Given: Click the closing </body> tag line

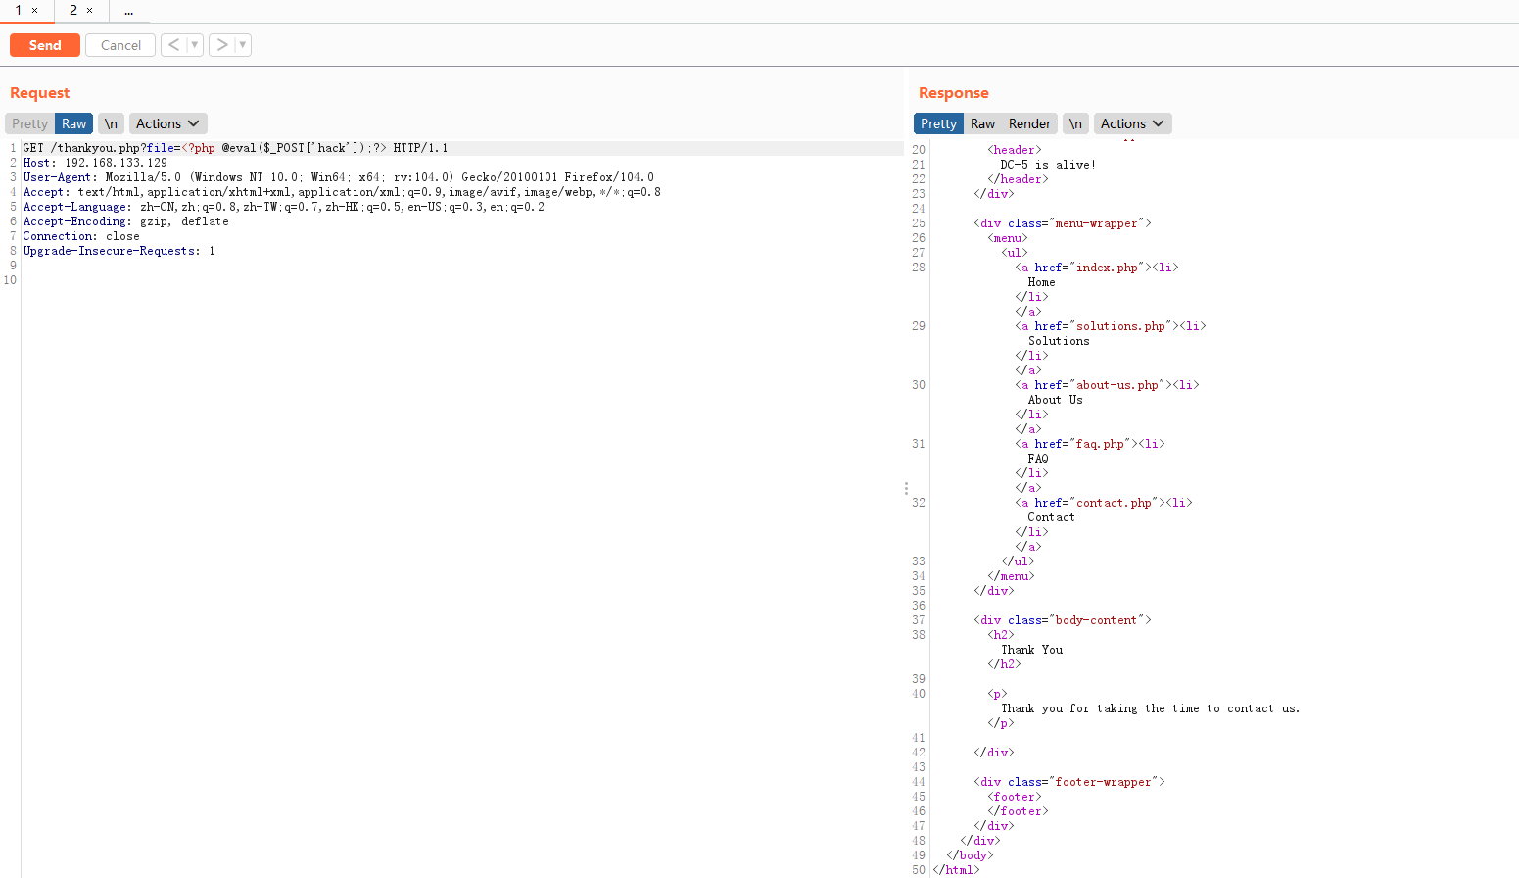Looking at the screenshot, I should pos(970,855).
